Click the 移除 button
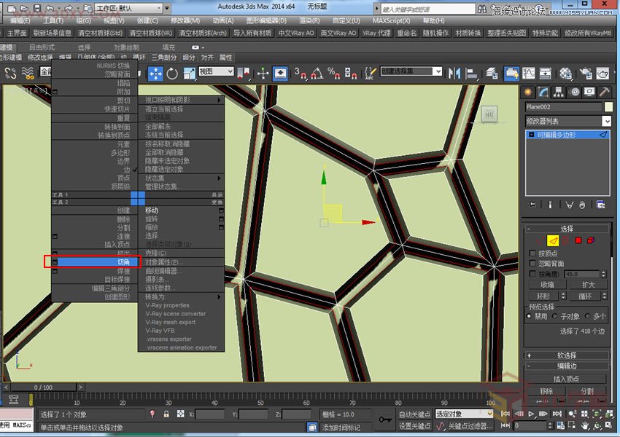Image resolution: width=620 pixels, height=437 pixels. coord(546,391)
